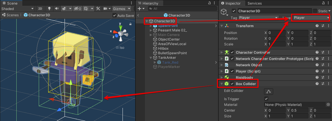The image size is (332, 121).
Task: Open Tag dropdown showing Player
Action: (259, 18)
